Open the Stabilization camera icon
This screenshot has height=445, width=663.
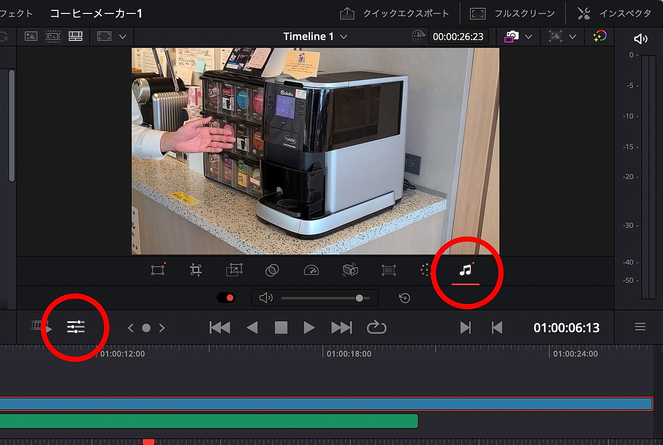click(350, 270)
